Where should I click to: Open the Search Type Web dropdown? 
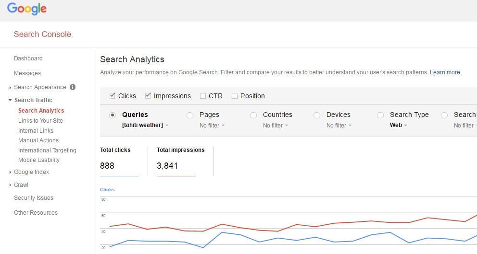(399, 125)
